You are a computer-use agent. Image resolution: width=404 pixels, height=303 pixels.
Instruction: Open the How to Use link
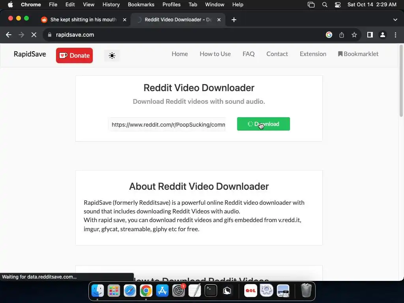tap(215, 54)
